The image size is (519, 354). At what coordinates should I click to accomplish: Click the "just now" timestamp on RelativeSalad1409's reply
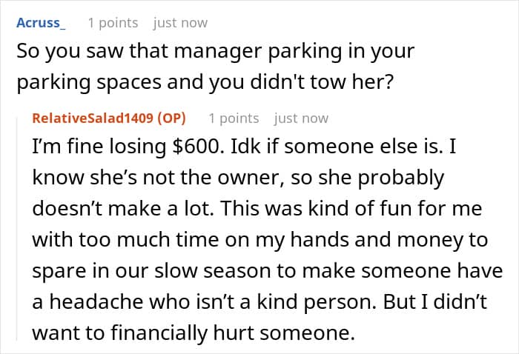pos(301,118)
